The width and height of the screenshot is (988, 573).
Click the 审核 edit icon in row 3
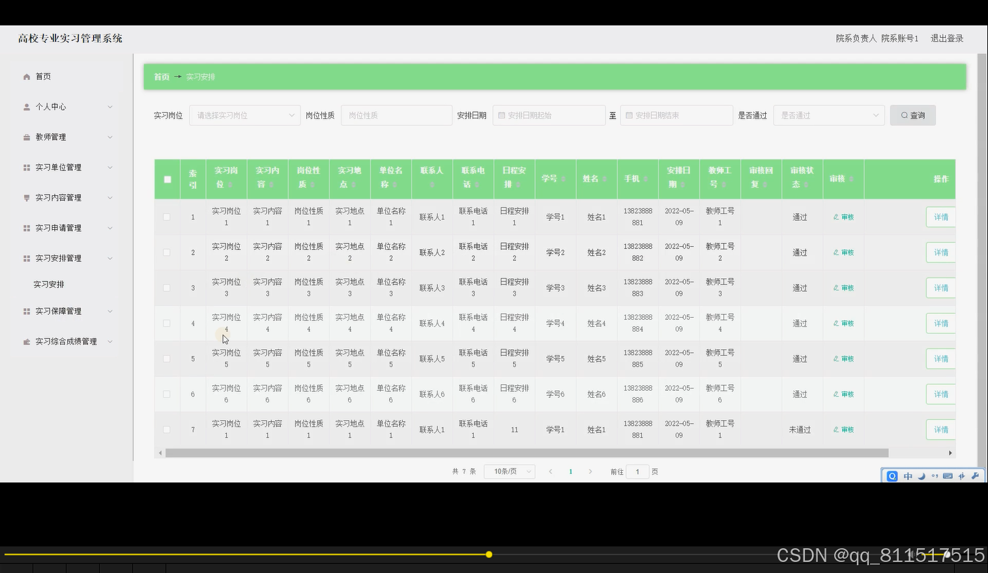[x=836, y=288]
